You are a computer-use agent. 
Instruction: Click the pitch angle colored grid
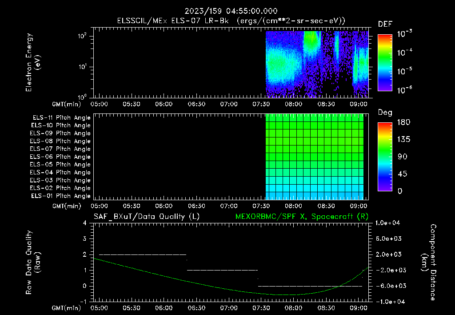315,157
